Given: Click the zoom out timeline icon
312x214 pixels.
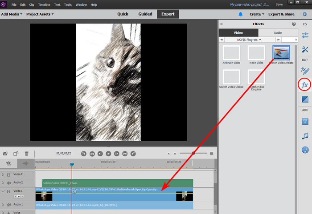Looking at the screenshot, I should coord(175,154).
